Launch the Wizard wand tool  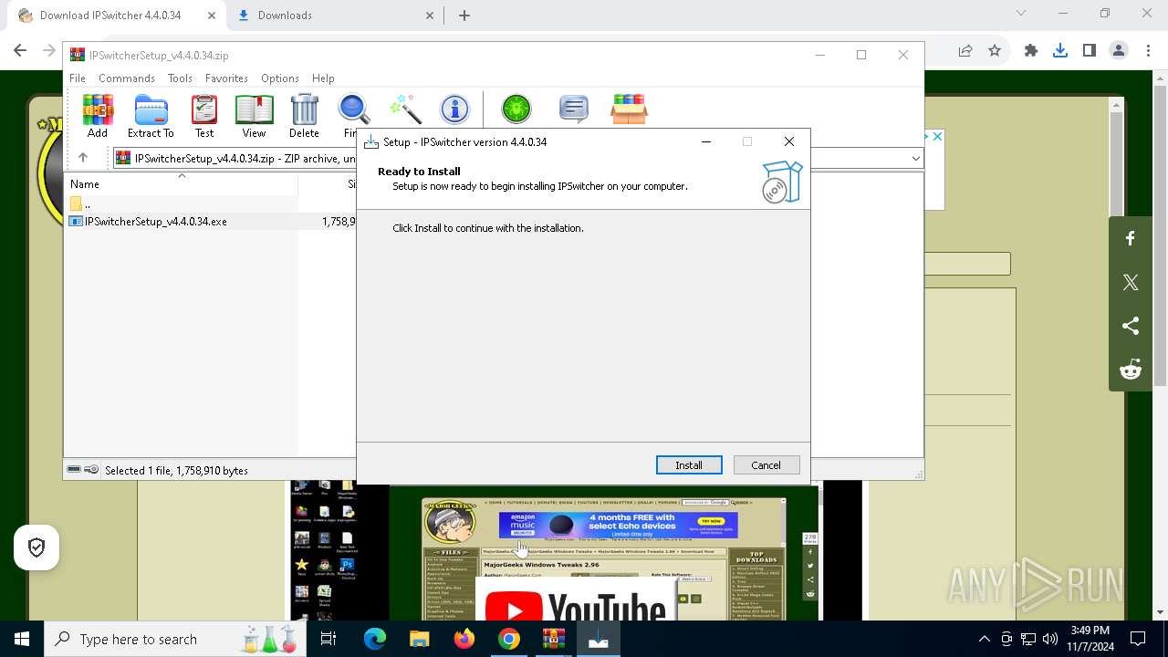(405, 109)
